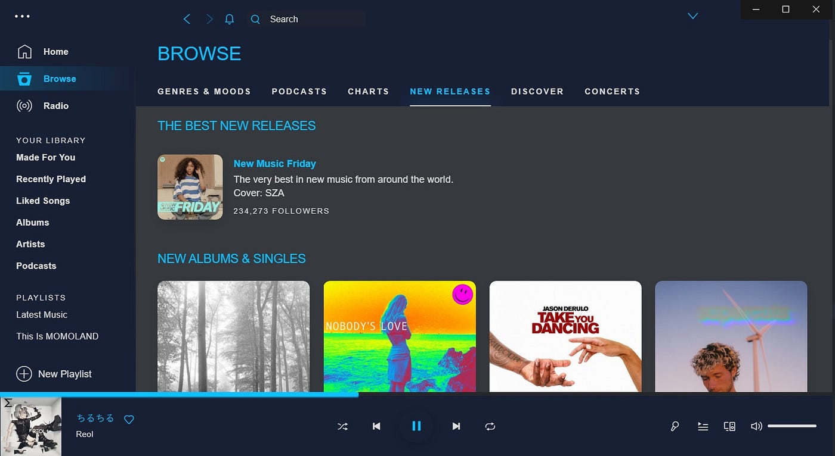Go forward with the right arrow
The height and width of the screenshot is (456, 835).
[209, 19]
